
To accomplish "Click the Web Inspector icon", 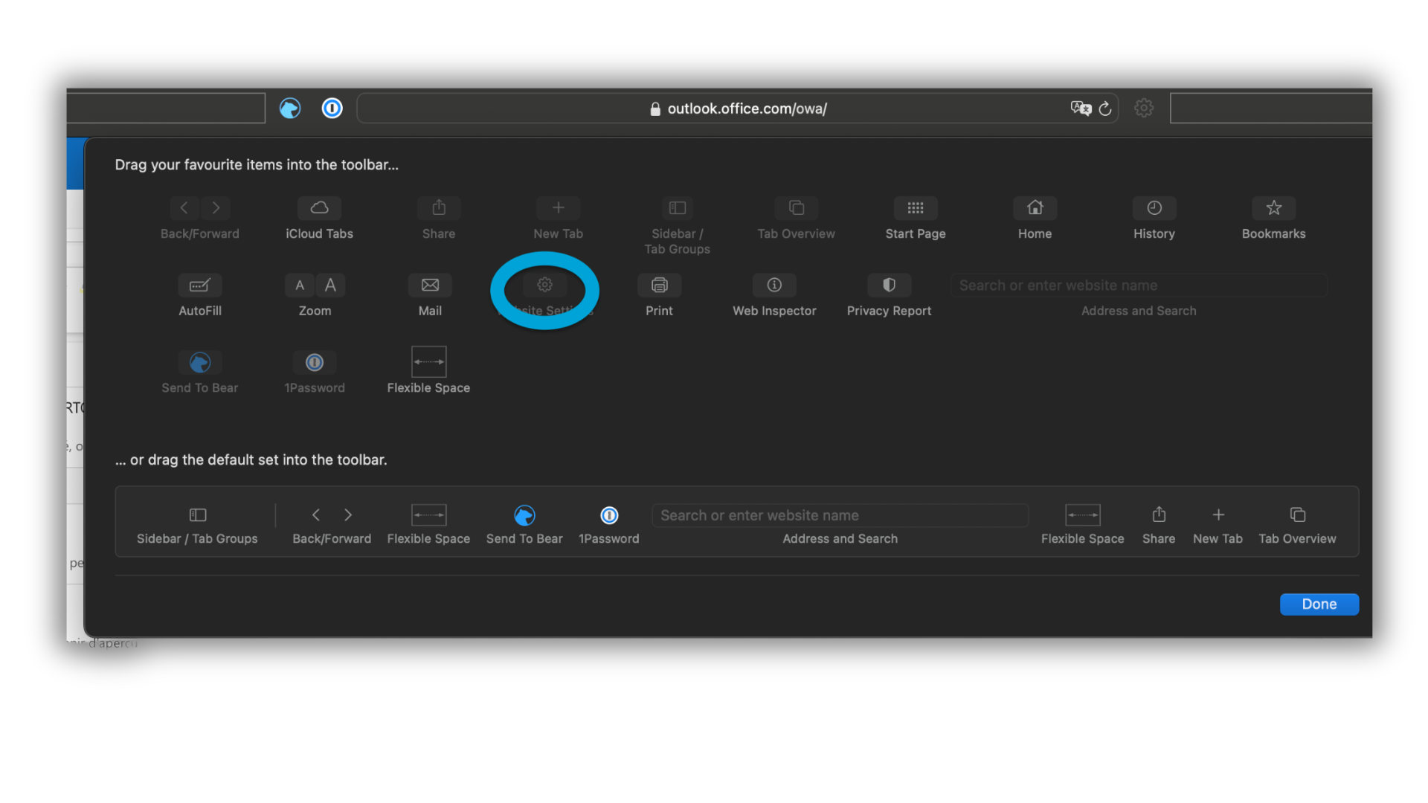I will [774, 286].
